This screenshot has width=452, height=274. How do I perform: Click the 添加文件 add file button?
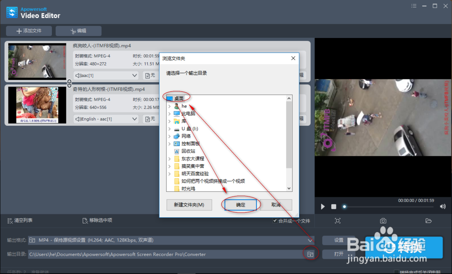coord(29,31)
